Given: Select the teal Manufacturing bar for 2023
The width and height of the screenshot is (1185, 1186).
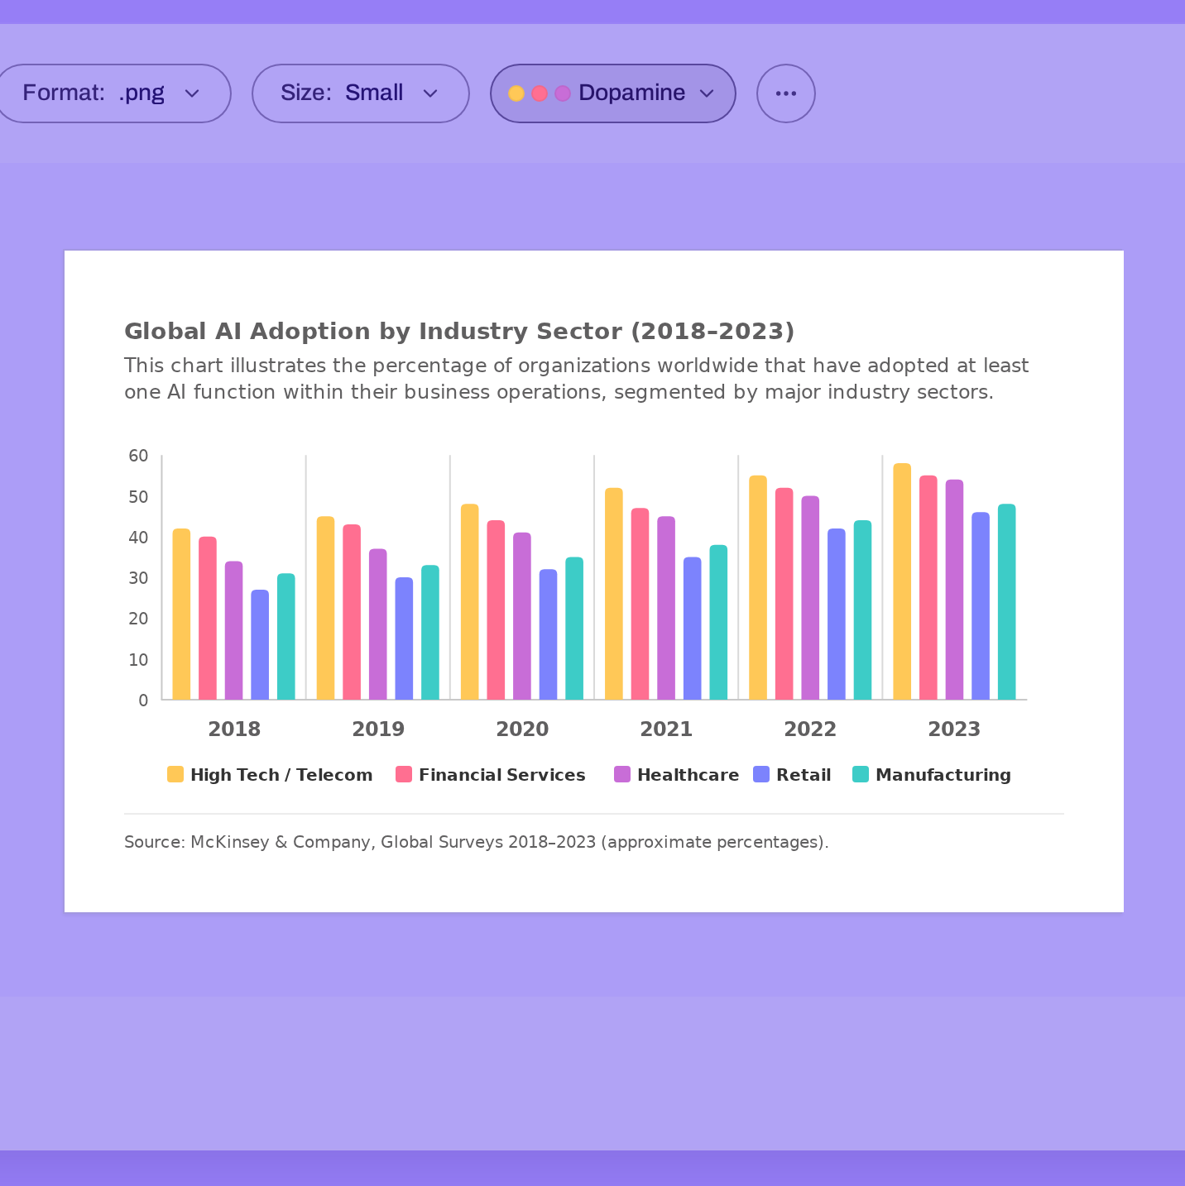Looking at the screenshot, I should click(1006, 602).
